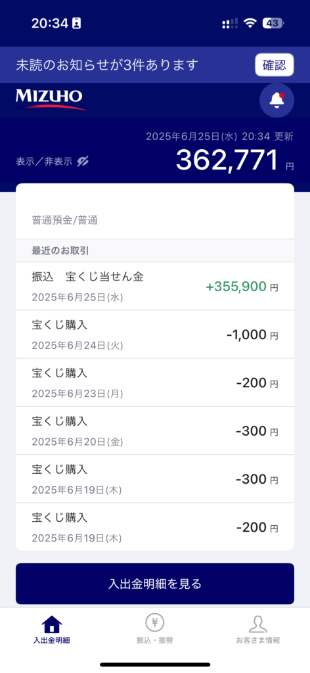The width and height of the screenshot is (310, 673).
Task: Tap the yen transfer icon
Action: tap(155, 622)
